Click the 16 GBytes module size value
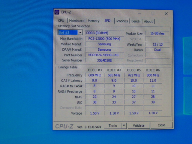Screen dimensions: 192x144 (x=157, y=33)
